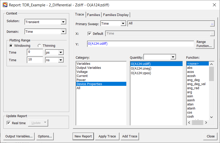The image size is (220, 143).
Task: Click the Function list scroll left arrow
Action: click(189, 123)
